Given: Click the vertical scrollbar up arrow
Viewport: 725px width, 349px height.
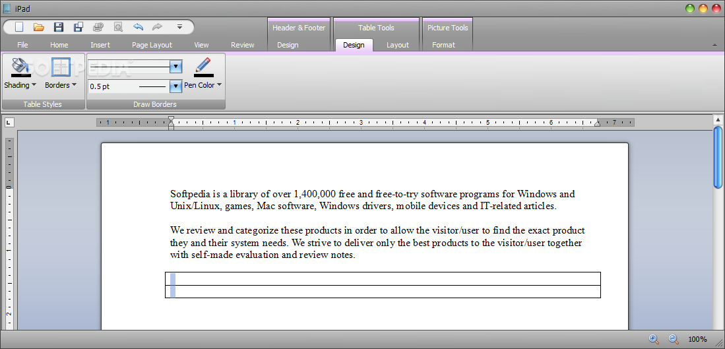Looking at the screenshot, I should tap(718, 120).
